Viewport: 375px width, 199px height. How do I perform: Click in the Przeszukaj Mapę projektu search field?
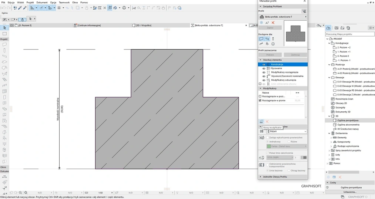coord(350,34)
